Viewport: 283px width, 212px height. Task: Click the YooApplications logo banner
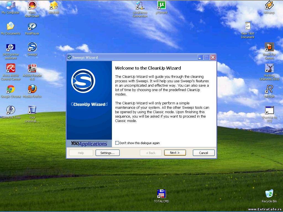pyautogui.click(x=89, y=144)
